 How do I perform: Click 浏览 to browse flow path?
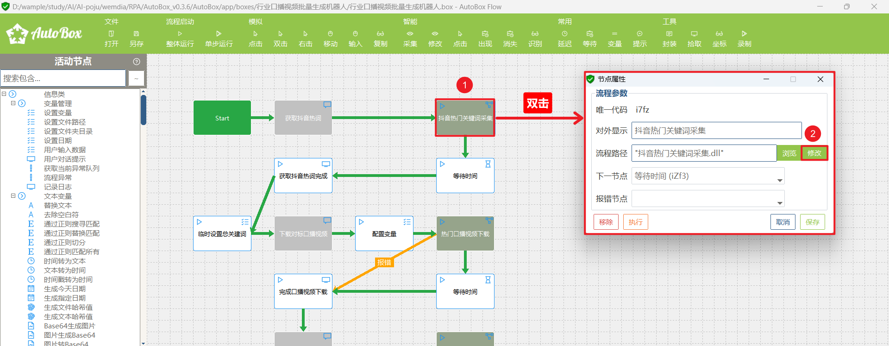[x=789, y=153]
